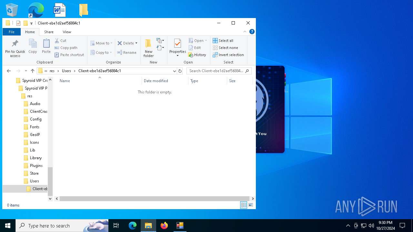The image size is (413, 232).
Task: Switch to the Home tab
Action: [30, 32]
